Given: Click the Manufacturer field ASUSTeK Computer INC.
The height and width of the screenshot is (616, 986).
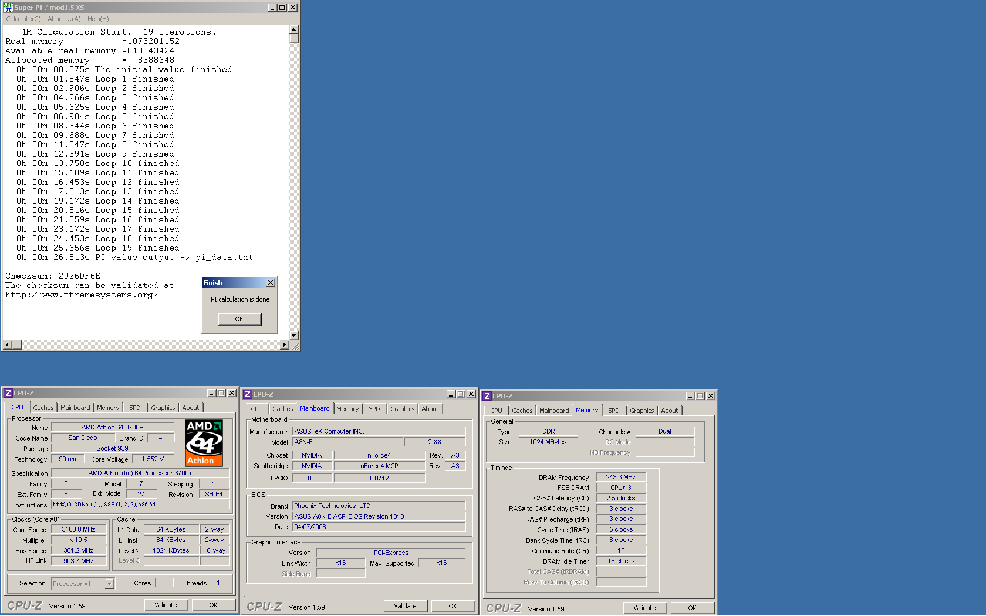Looking at the screenshot, I should click(x=379, y=431).
